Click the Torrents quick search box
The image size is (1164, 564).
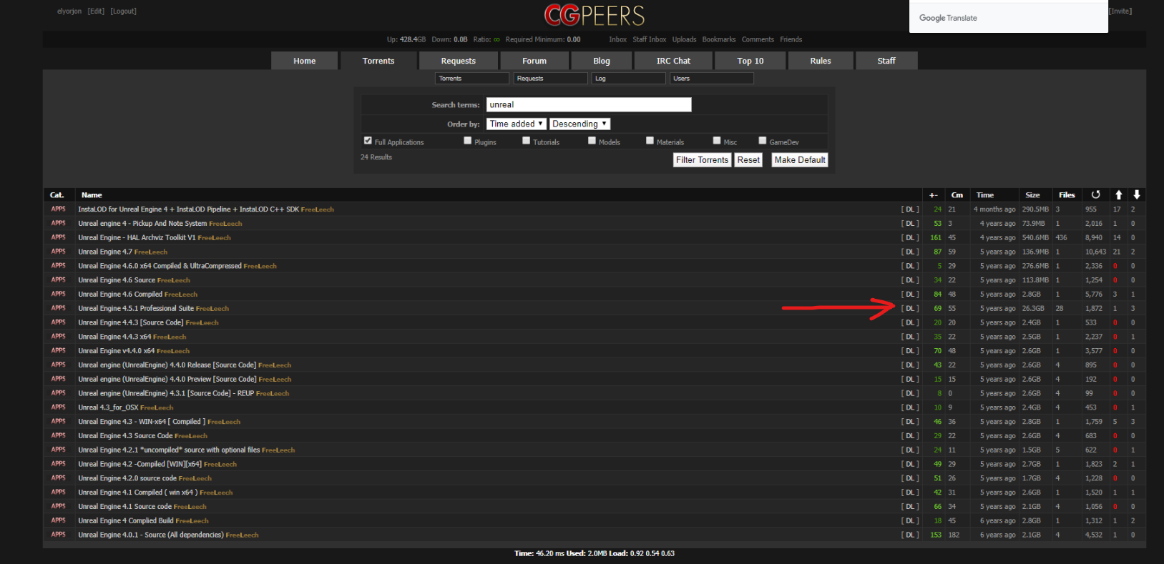click(472, 78)
